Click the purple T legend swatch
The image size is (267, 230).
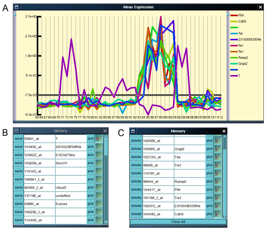[x=234, y=76]
